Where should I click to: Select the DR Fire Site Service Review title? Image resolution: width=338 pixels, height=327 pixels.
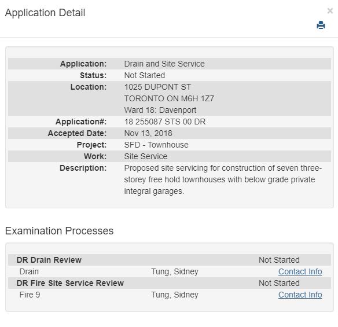click(x=70, y=283)
